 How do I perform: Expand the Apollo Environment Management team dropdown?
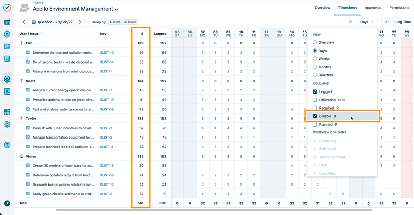(116, 9)
